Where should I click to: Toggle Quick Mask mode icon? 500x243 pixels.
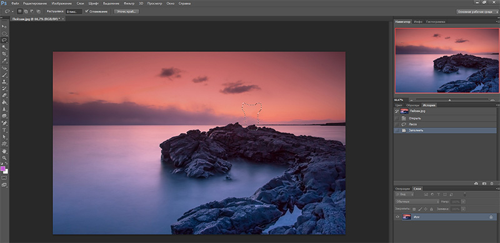[x=4, y=177]
